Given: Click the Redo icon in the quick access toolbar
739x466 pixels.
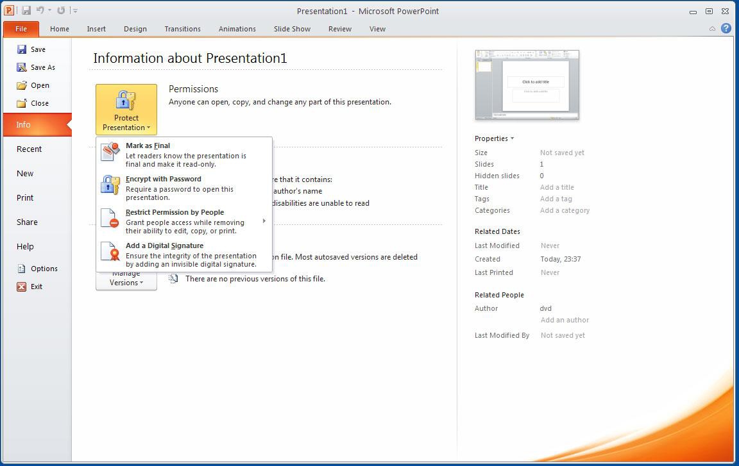Looking at the screenshot, I should pyautogui.click(x=61, y=10).
